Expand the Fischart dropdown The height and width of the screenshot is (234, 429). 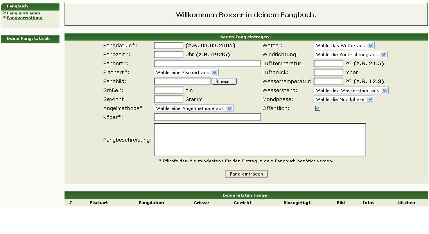(x=186, y=73)
